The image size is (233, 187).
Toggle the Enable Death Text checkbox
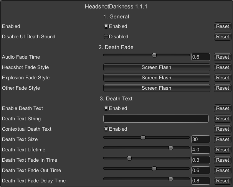[106, 108]
